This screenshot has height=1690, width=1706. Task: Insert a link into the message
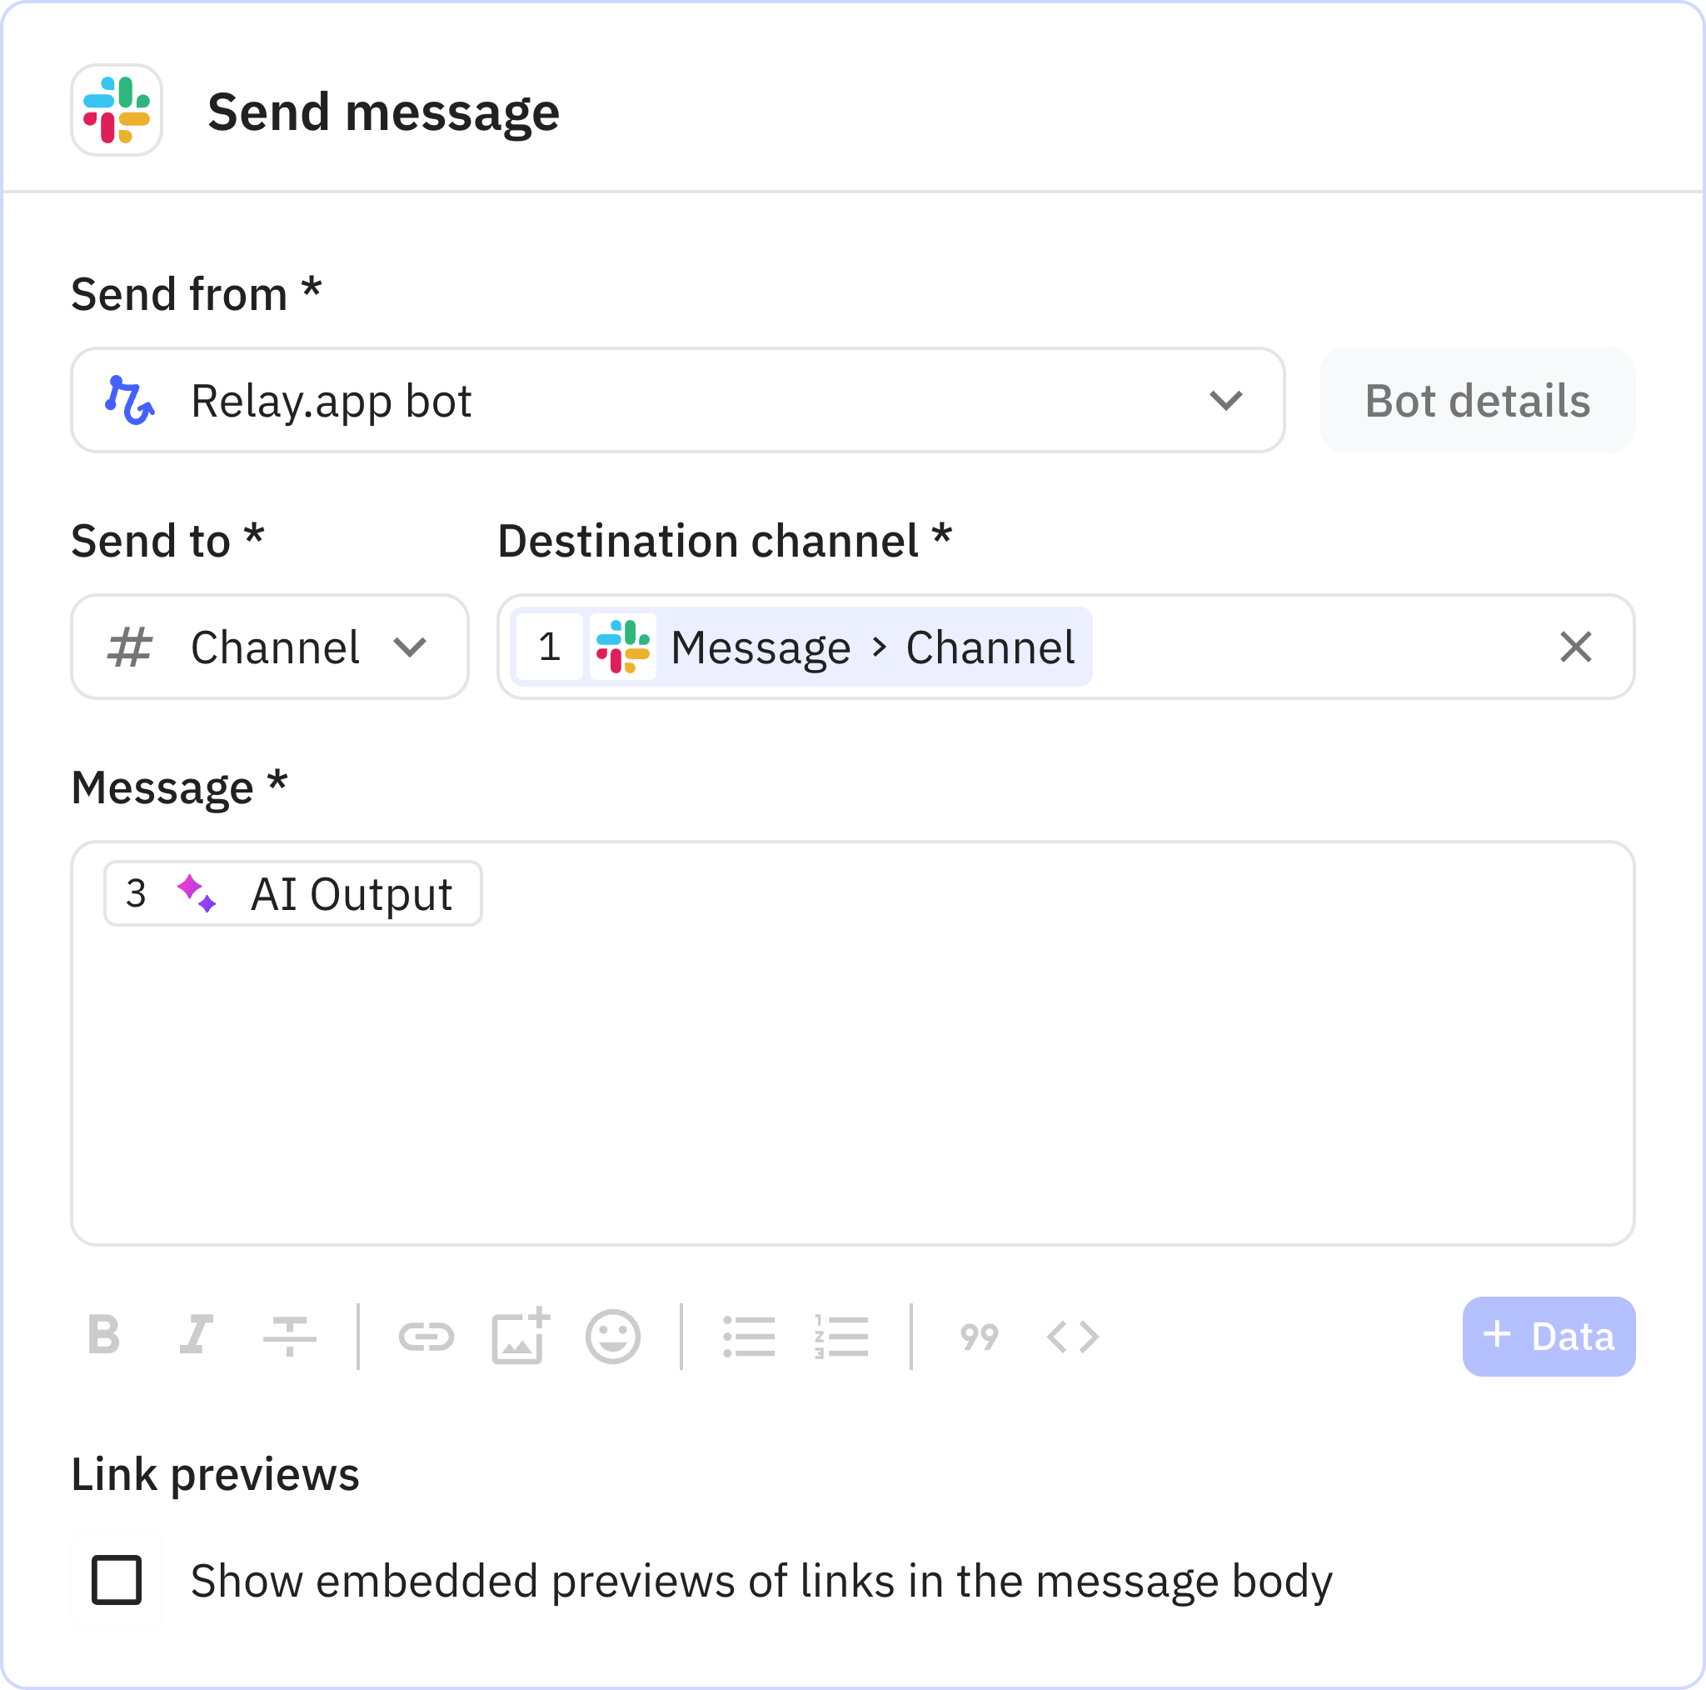point(428,1336)
